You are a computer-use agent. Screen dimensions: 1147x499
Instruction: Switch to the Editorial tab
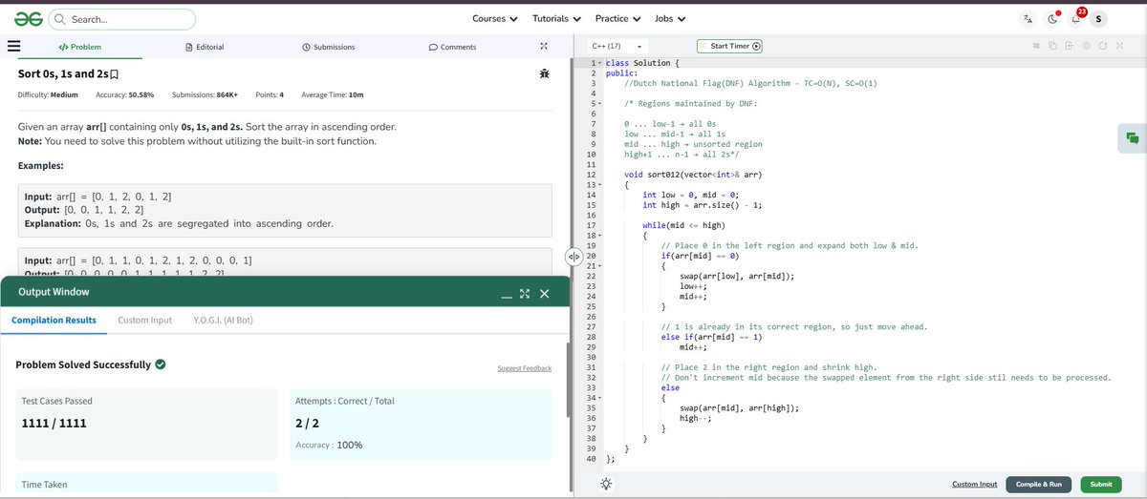204,47
